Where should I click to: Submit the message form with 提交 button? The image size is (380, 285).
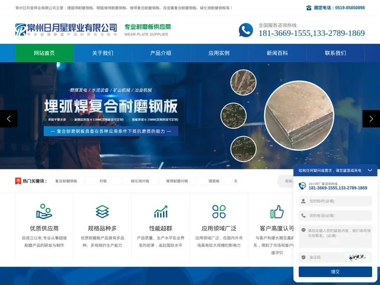point(335,271)
